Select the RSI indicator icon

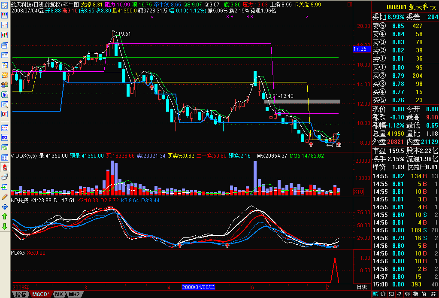(x=4, y=137)
